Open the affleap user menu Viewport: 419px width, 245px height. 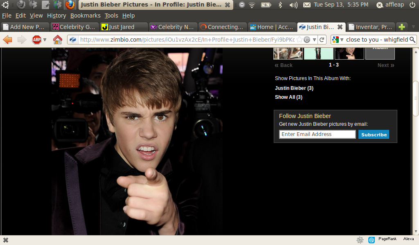pyautogui.click(x=390, y=4)
